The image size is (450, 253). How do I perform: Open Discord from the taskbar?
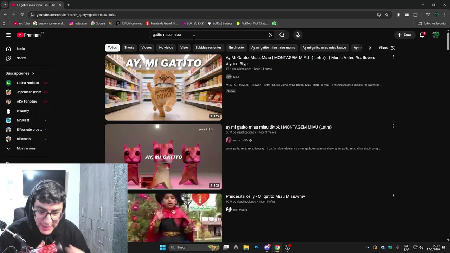click(x=267, y=247)
